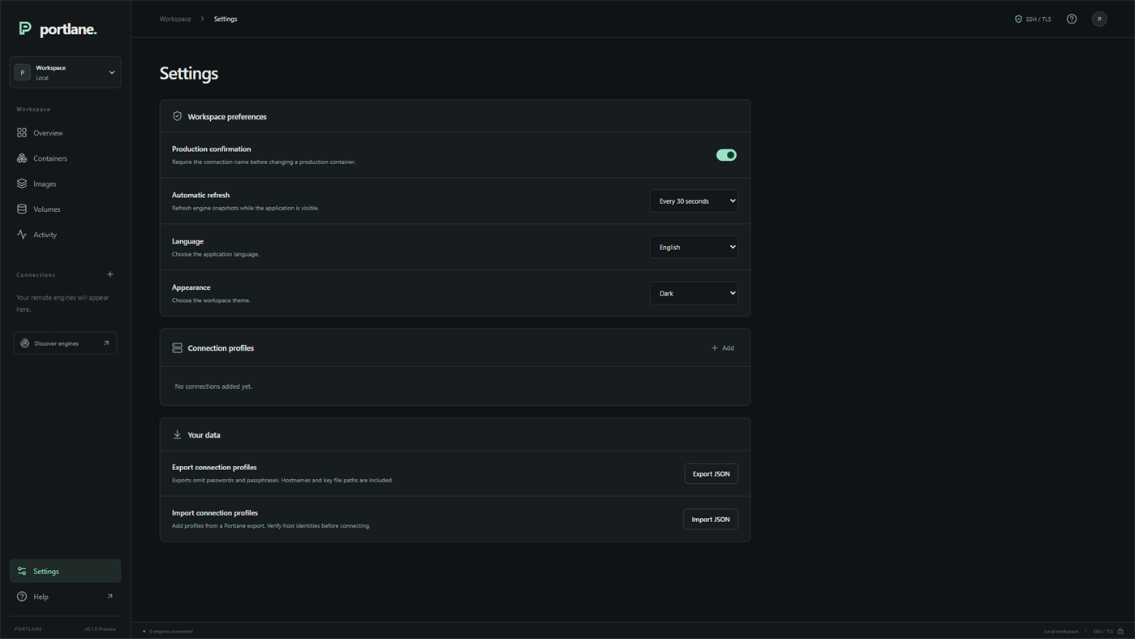This screenshot has width=1135, height=639.
Task: Click Discover engines button
Action: tap(65, 343)
